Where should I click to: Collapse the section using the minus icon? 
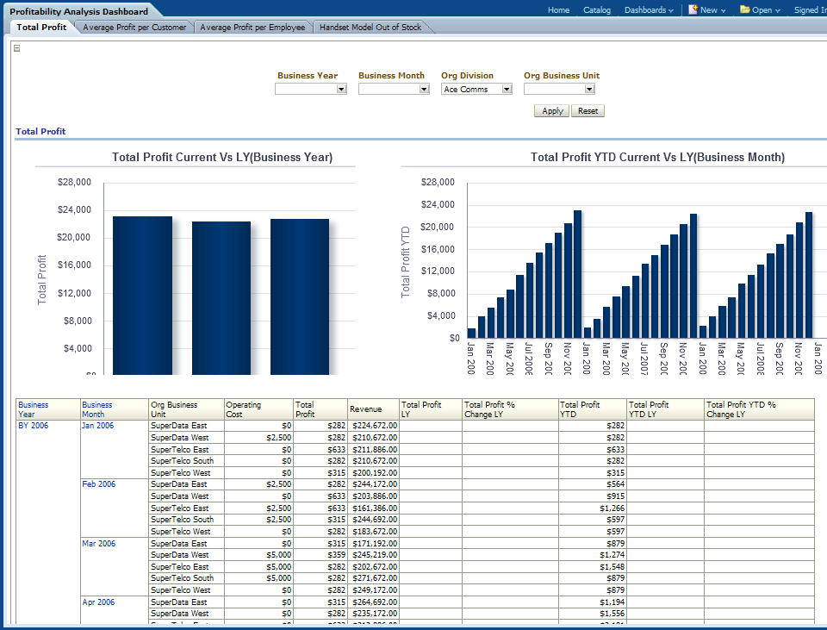17,48
